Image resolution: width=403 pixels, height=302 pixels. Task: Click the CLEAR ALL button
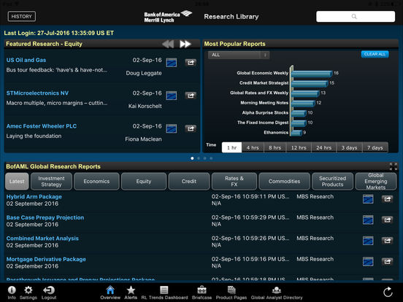pos(375,54)
